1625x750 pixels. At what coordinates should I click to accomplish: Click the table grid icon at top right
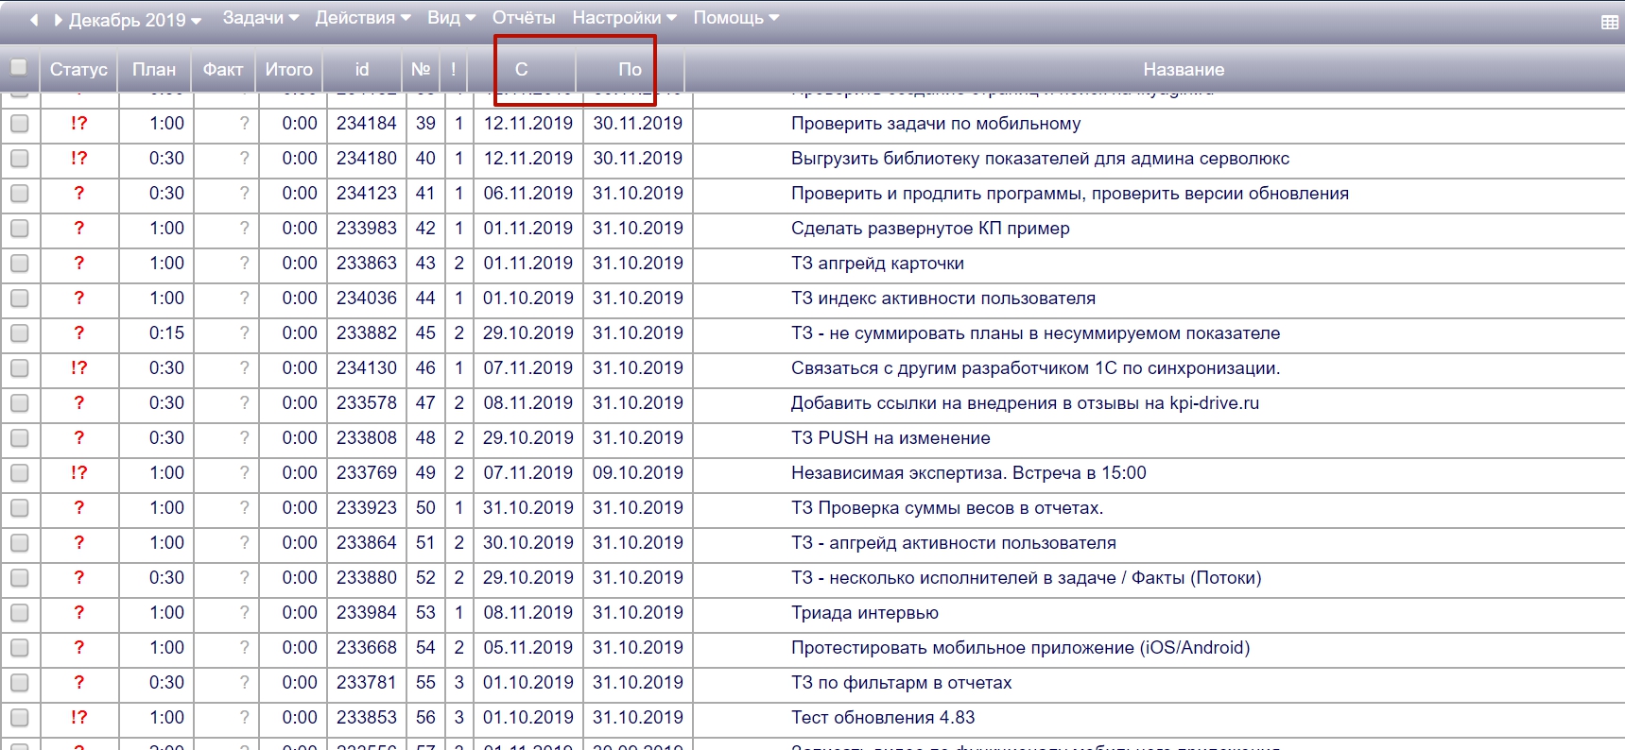1609,22
